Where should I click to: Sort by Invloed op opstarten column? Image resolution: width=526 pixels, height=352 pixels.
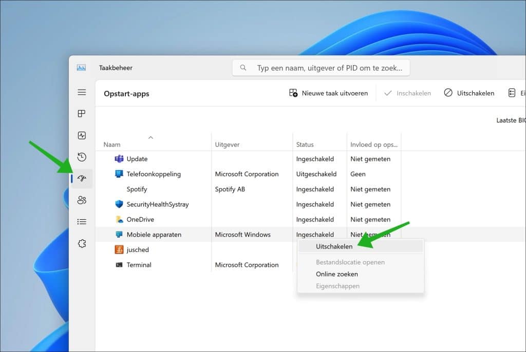(374, 144)
